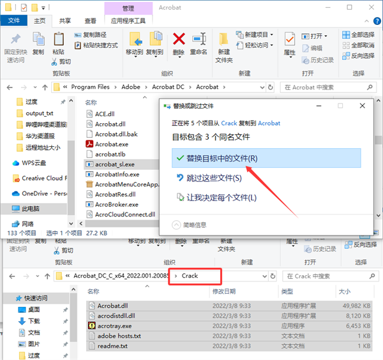Click the red X Delete icon in ribbon
This screenshot has height=360, width=383.
pos(179,40)
